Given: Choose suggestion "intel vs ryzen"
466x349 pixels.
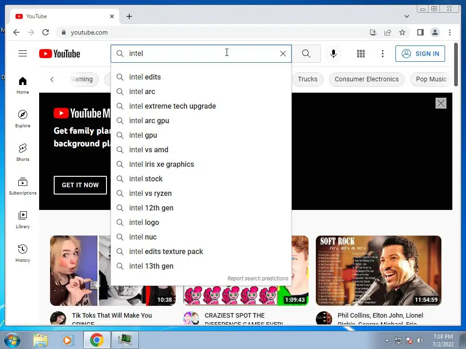Looking at the screenshot, I should [x=201, y=194].
